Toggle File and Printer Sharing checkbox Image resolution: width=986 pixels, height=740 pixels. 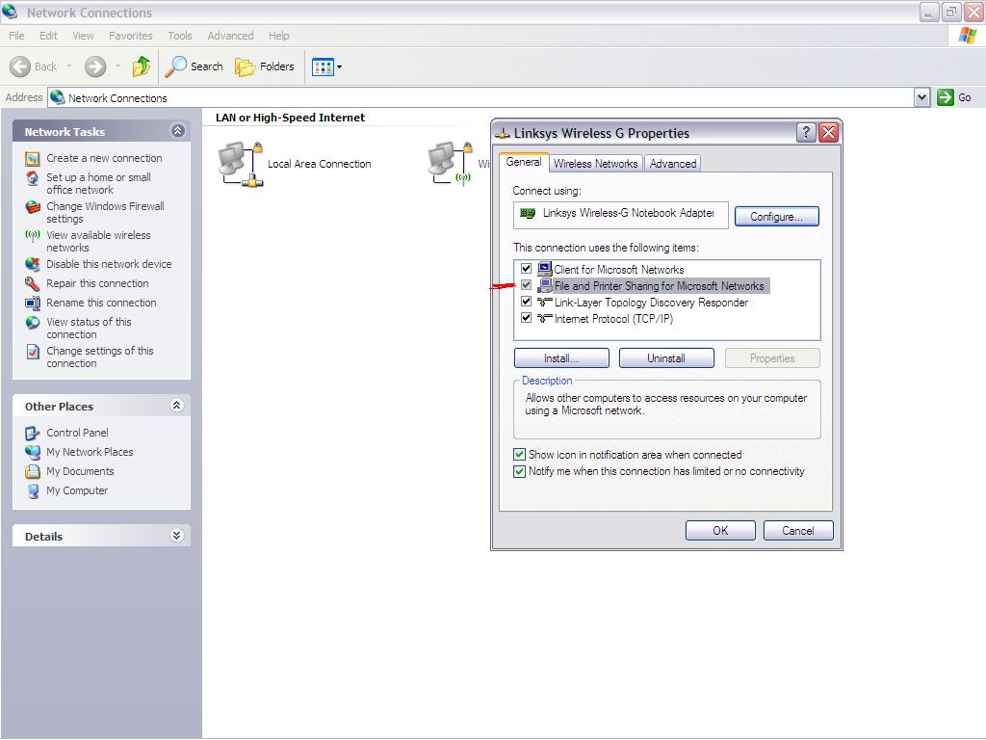click(527, 285)
